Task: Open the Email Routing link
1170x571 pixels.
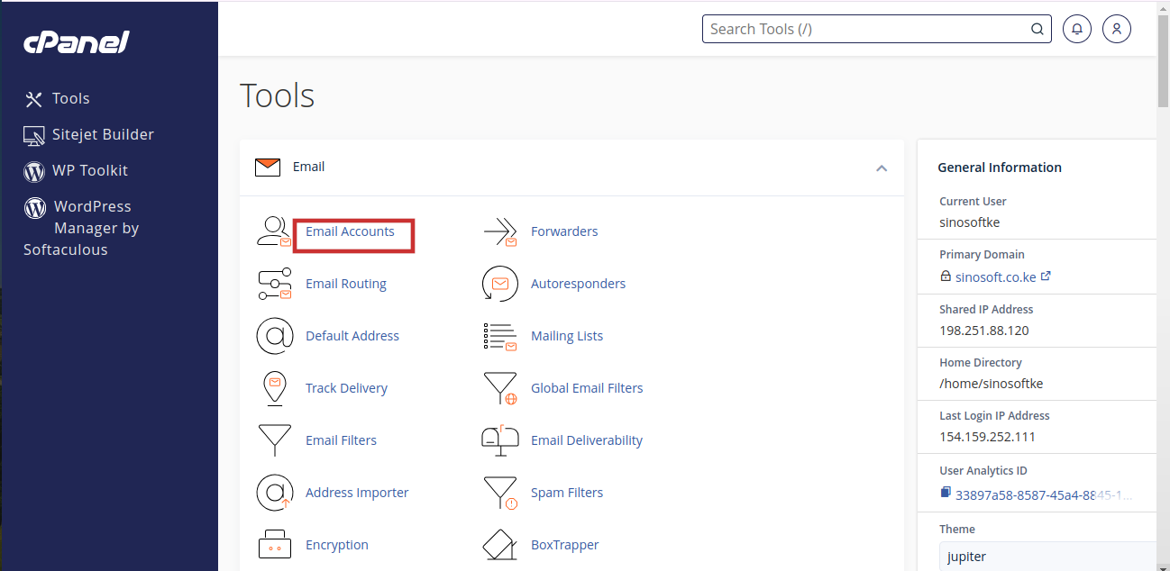Action: point(345,284)
